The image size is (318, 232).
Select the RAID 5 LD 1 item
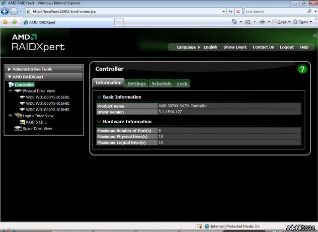click(x=36, y=122)
